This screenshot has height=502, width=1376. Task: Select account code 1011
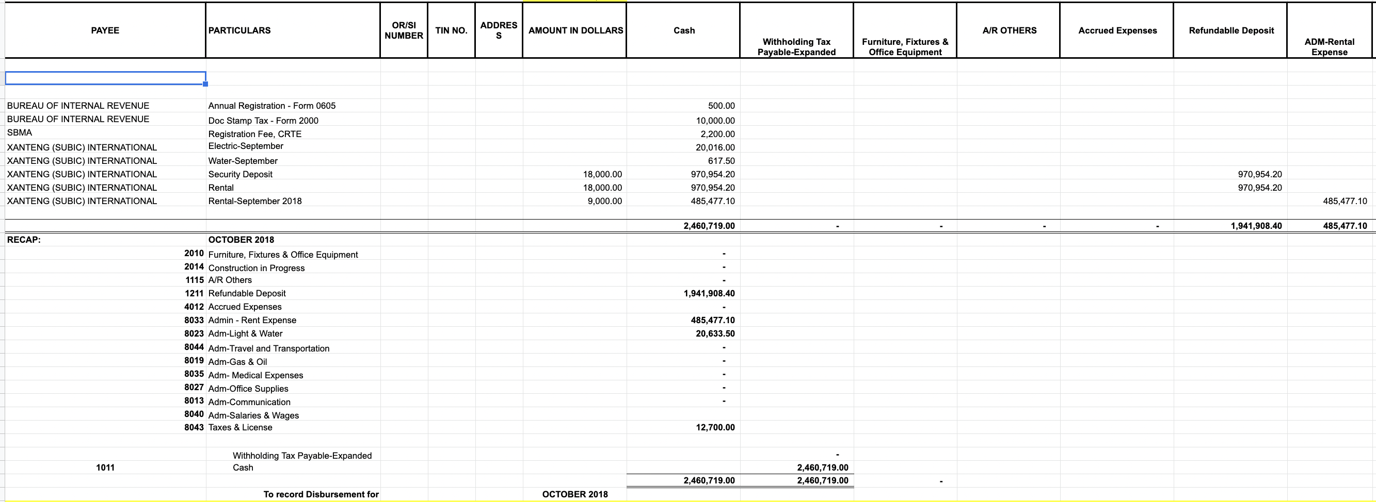coord(105,467)
